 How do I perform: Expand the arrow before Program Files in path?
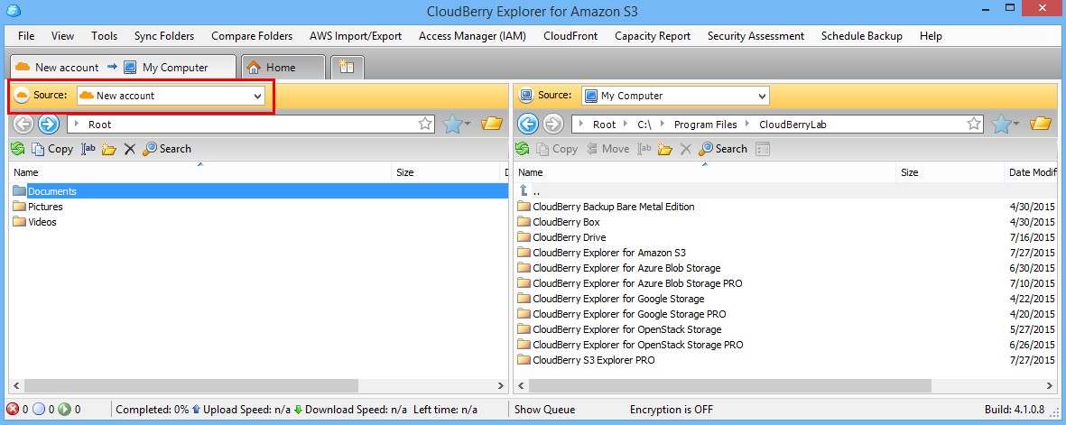(663, 125)
